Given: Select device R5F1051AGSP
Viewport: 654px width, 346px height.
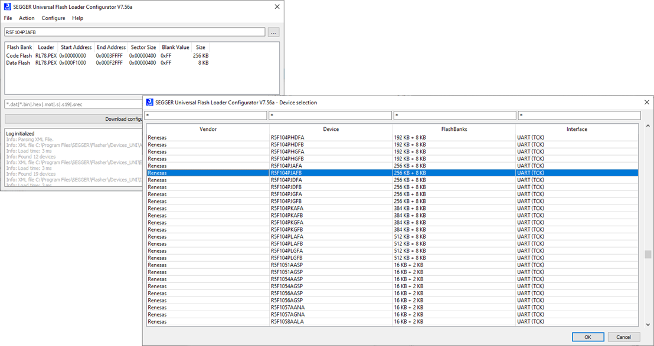Looking at the screenshot, I should (393, 272).
